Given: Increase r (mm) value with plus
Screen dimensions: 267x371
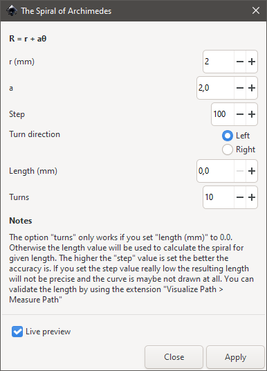Looking at the screenshot, I should (x=252, y=62).
